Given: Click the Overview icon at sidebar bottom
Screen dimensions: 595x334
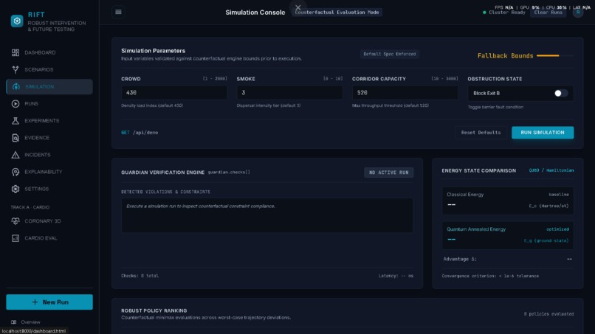Looking at the screenshot, I should [x=14, y=322].
